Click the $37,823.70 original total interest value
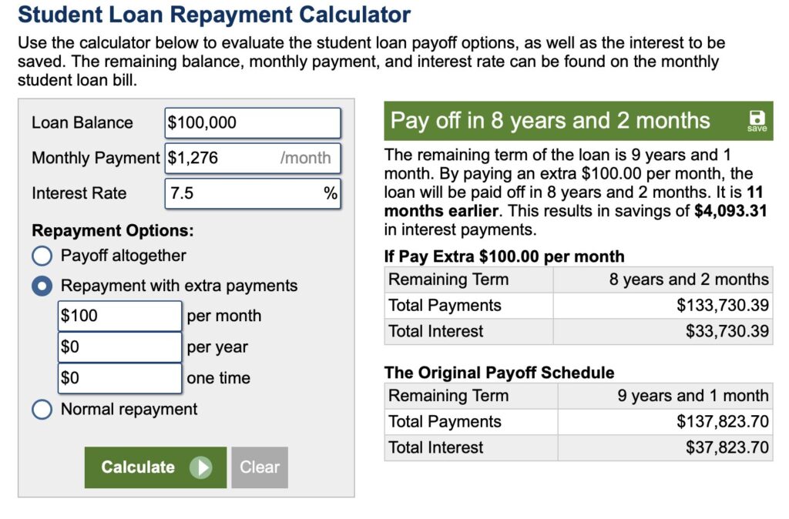This screenshot has height=519, width=789. click(x=727, y=447)
